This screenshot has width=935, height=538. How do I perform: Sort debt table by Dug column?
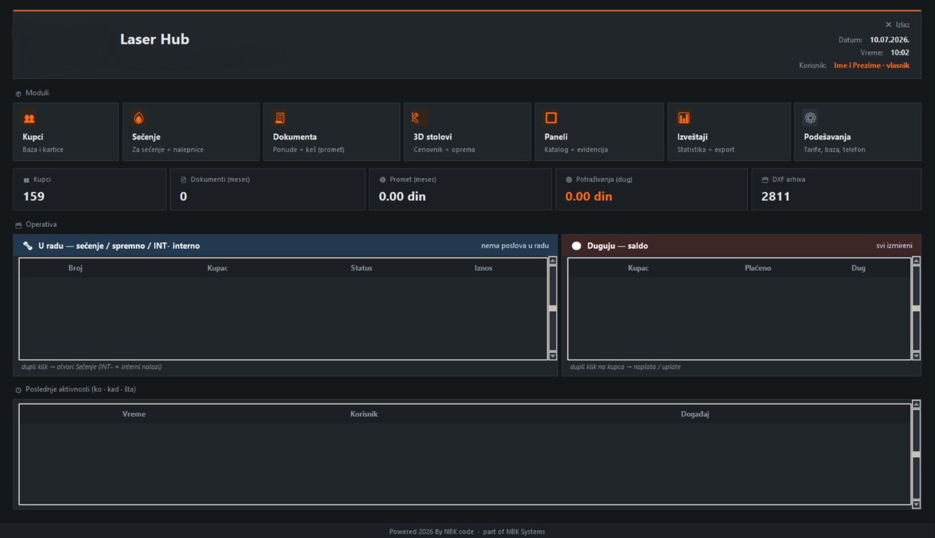(x=858, y=268)
